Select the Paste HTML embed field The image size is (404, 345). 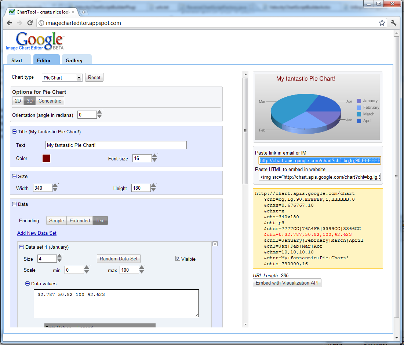(x=320, y=177)
